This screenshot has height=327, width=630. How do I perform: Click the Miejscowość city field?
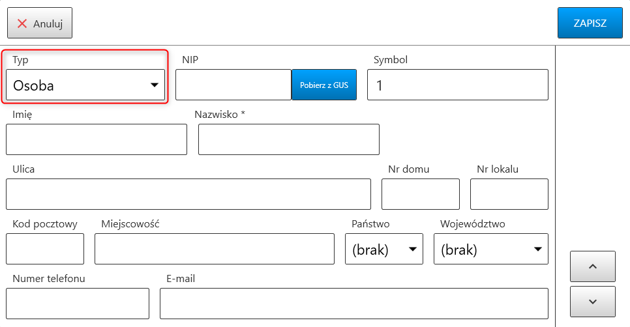[x=215, y=249]
